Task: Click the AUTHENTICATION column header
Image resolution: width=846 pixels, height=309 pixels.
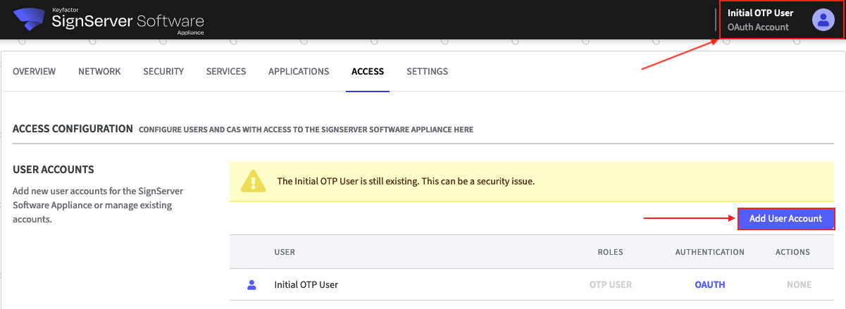Action: click(709, 252)
